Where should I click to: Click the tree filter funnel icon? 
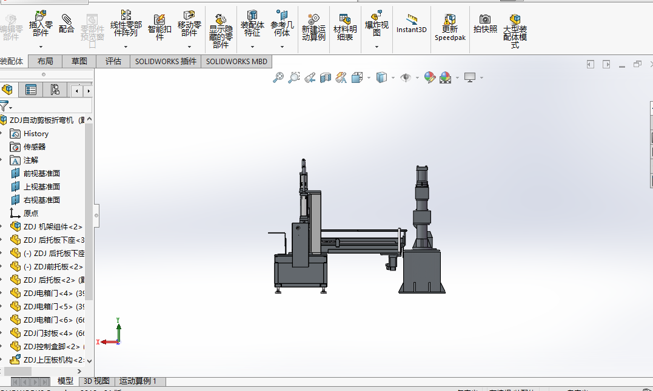click(4, 106)
